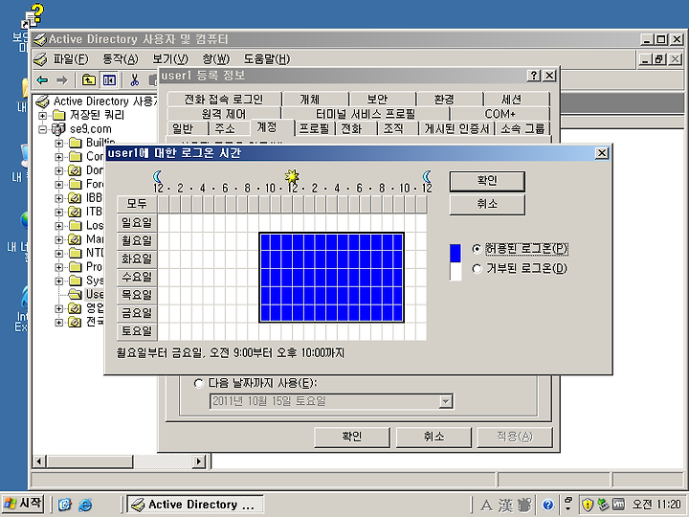Click the se9.com domain icon
Image resolution: width=689 pixels, height=517 pixels.
(58, 129)
